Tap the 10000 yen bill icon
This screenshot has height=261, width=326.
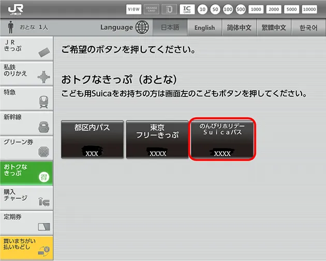[x=309, y=9]
